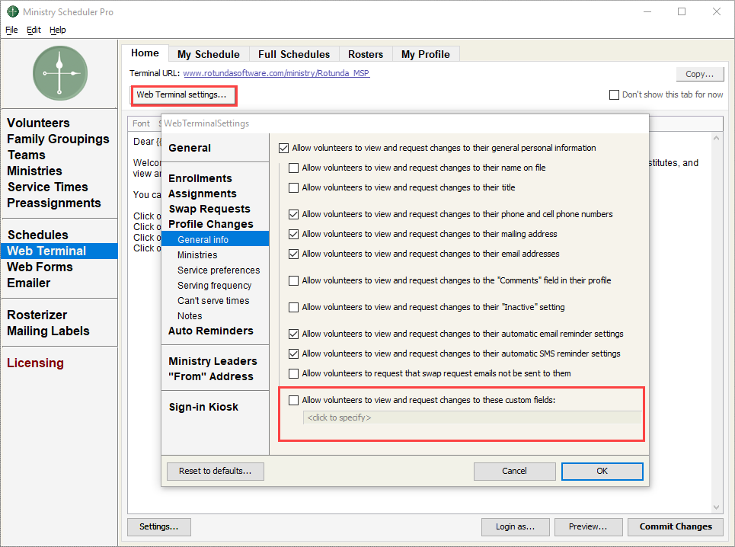
Task: Switch to the My Schedule tab
Action: click(208, 54)
